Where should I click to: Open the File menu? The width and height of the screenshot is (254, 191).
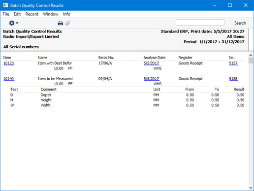tap(6, 14)
